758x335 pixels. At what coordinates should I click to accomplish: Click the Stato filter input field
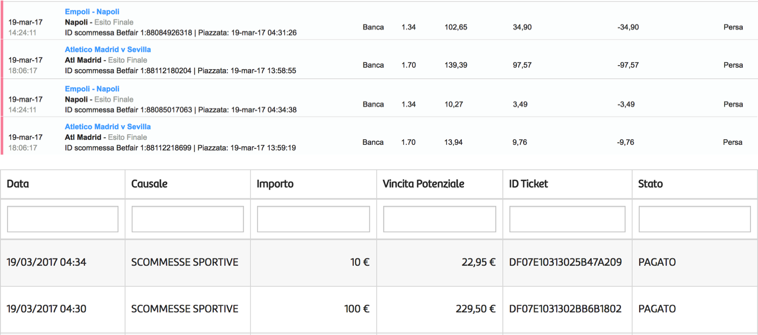click(695, 219)
